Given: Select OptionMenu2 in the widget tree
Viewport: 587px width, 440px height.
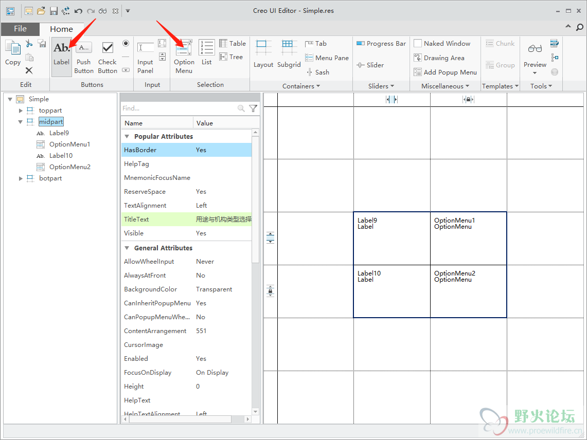Looking at the screenshot, I should point(69,167).
